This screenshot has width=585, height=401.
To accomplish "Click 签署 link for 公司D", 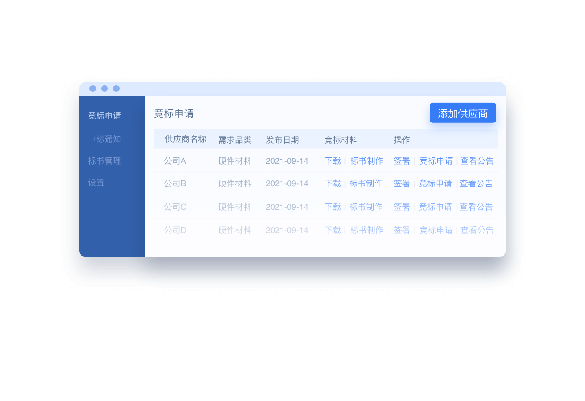I will click(x=402, y=230).
